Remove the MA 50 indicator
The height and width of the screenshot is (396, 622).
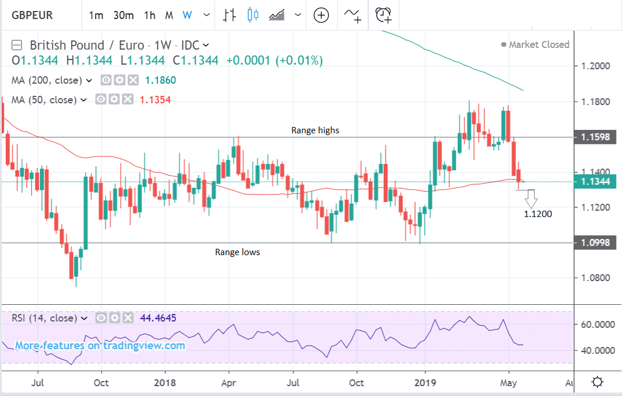tap(132, 100)
